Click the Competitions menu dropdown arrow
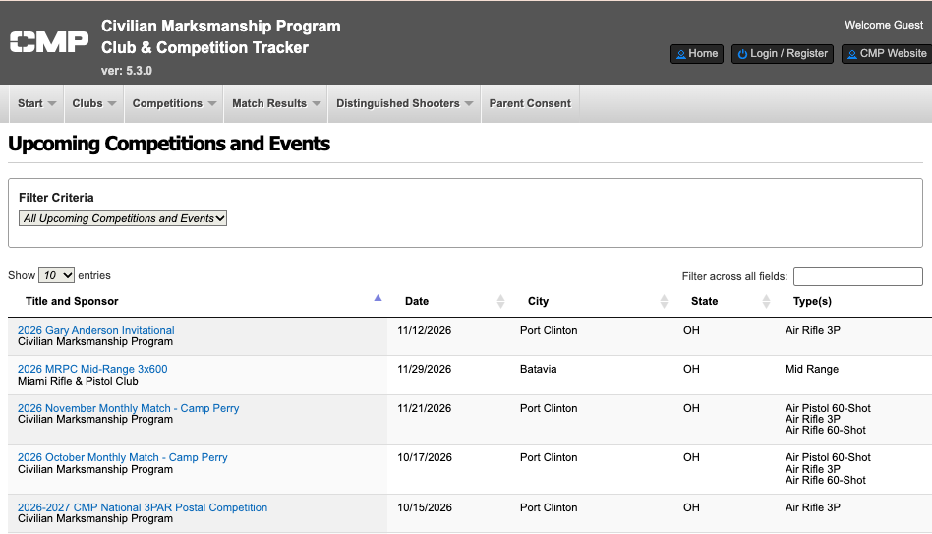Image resolution: width=932 pixels, height=534 pixels. pyautogui.click(x=211, y=103)
